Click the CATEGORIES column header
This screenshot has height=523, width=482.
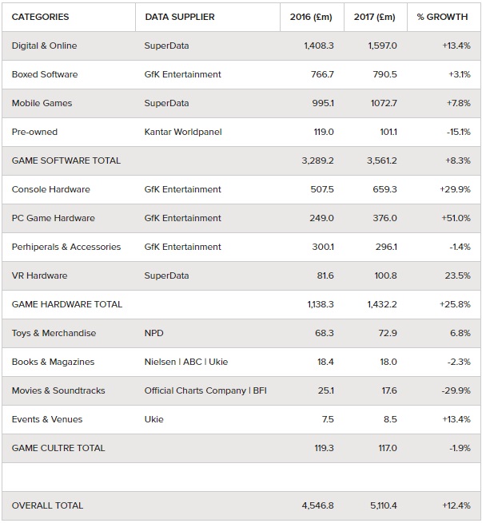(x=41, y=17)
